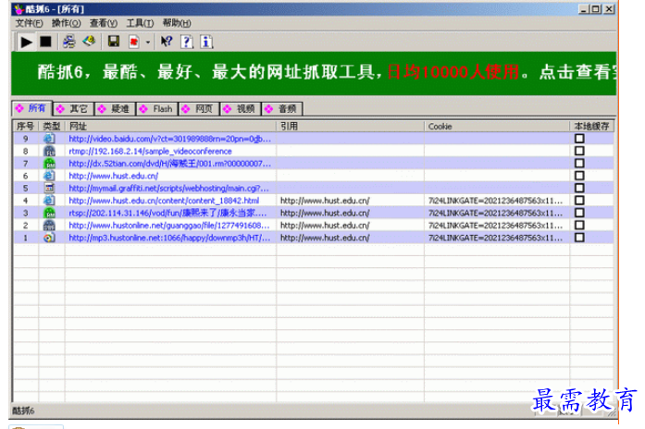Select the dx.52tian.com dvd URL
This screenshot has height=429, width=645.
coord(169,164)
